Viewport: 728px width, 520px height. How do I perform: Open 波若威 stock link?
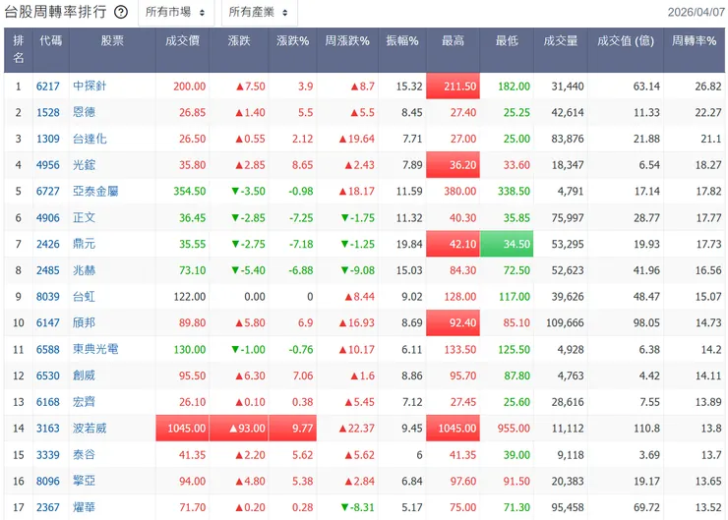pyautogui.click(x=90, y=429)
